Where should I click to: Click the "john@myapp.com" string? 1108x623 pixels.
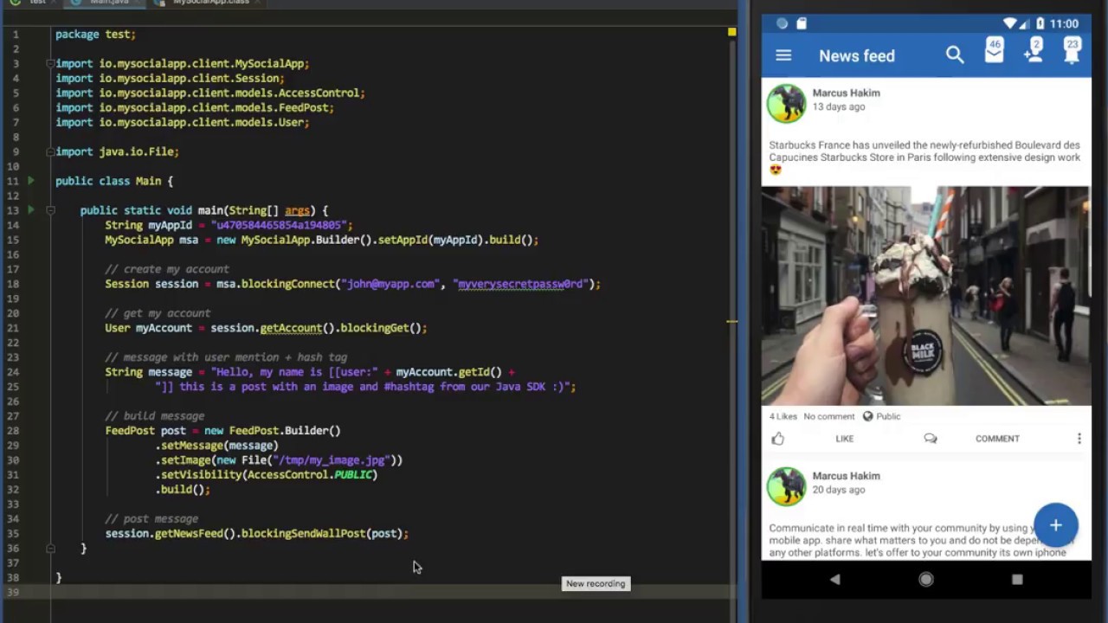pyautogui.click(x=390, y=284)
